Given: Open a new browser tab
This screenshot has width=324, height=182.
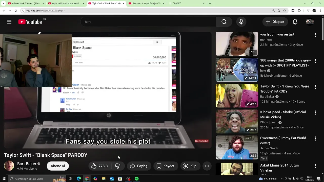Looking at the screenshot, I should click(210, 3).
